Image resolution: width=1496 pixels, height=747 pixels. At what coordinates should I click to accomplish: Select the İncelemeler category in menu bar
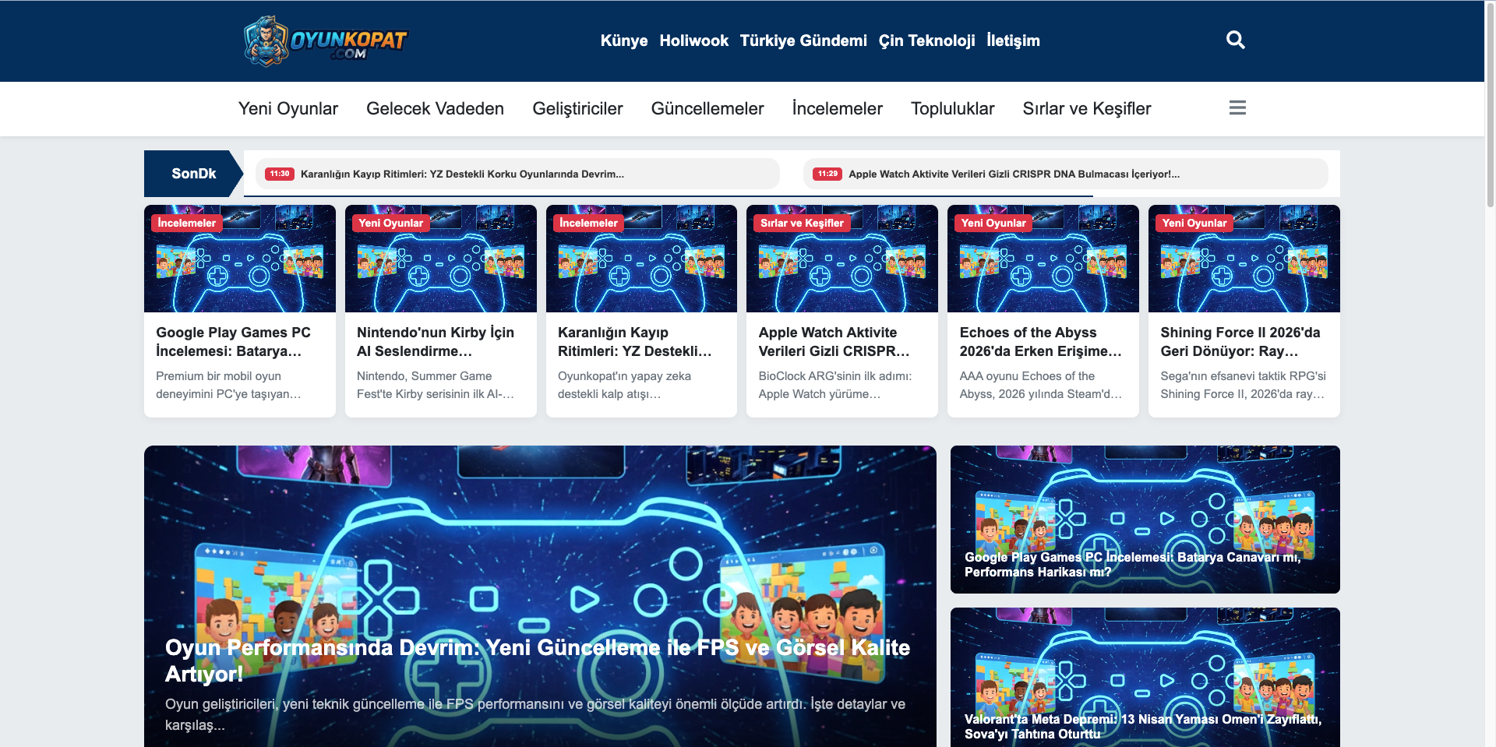coord(837,108)
